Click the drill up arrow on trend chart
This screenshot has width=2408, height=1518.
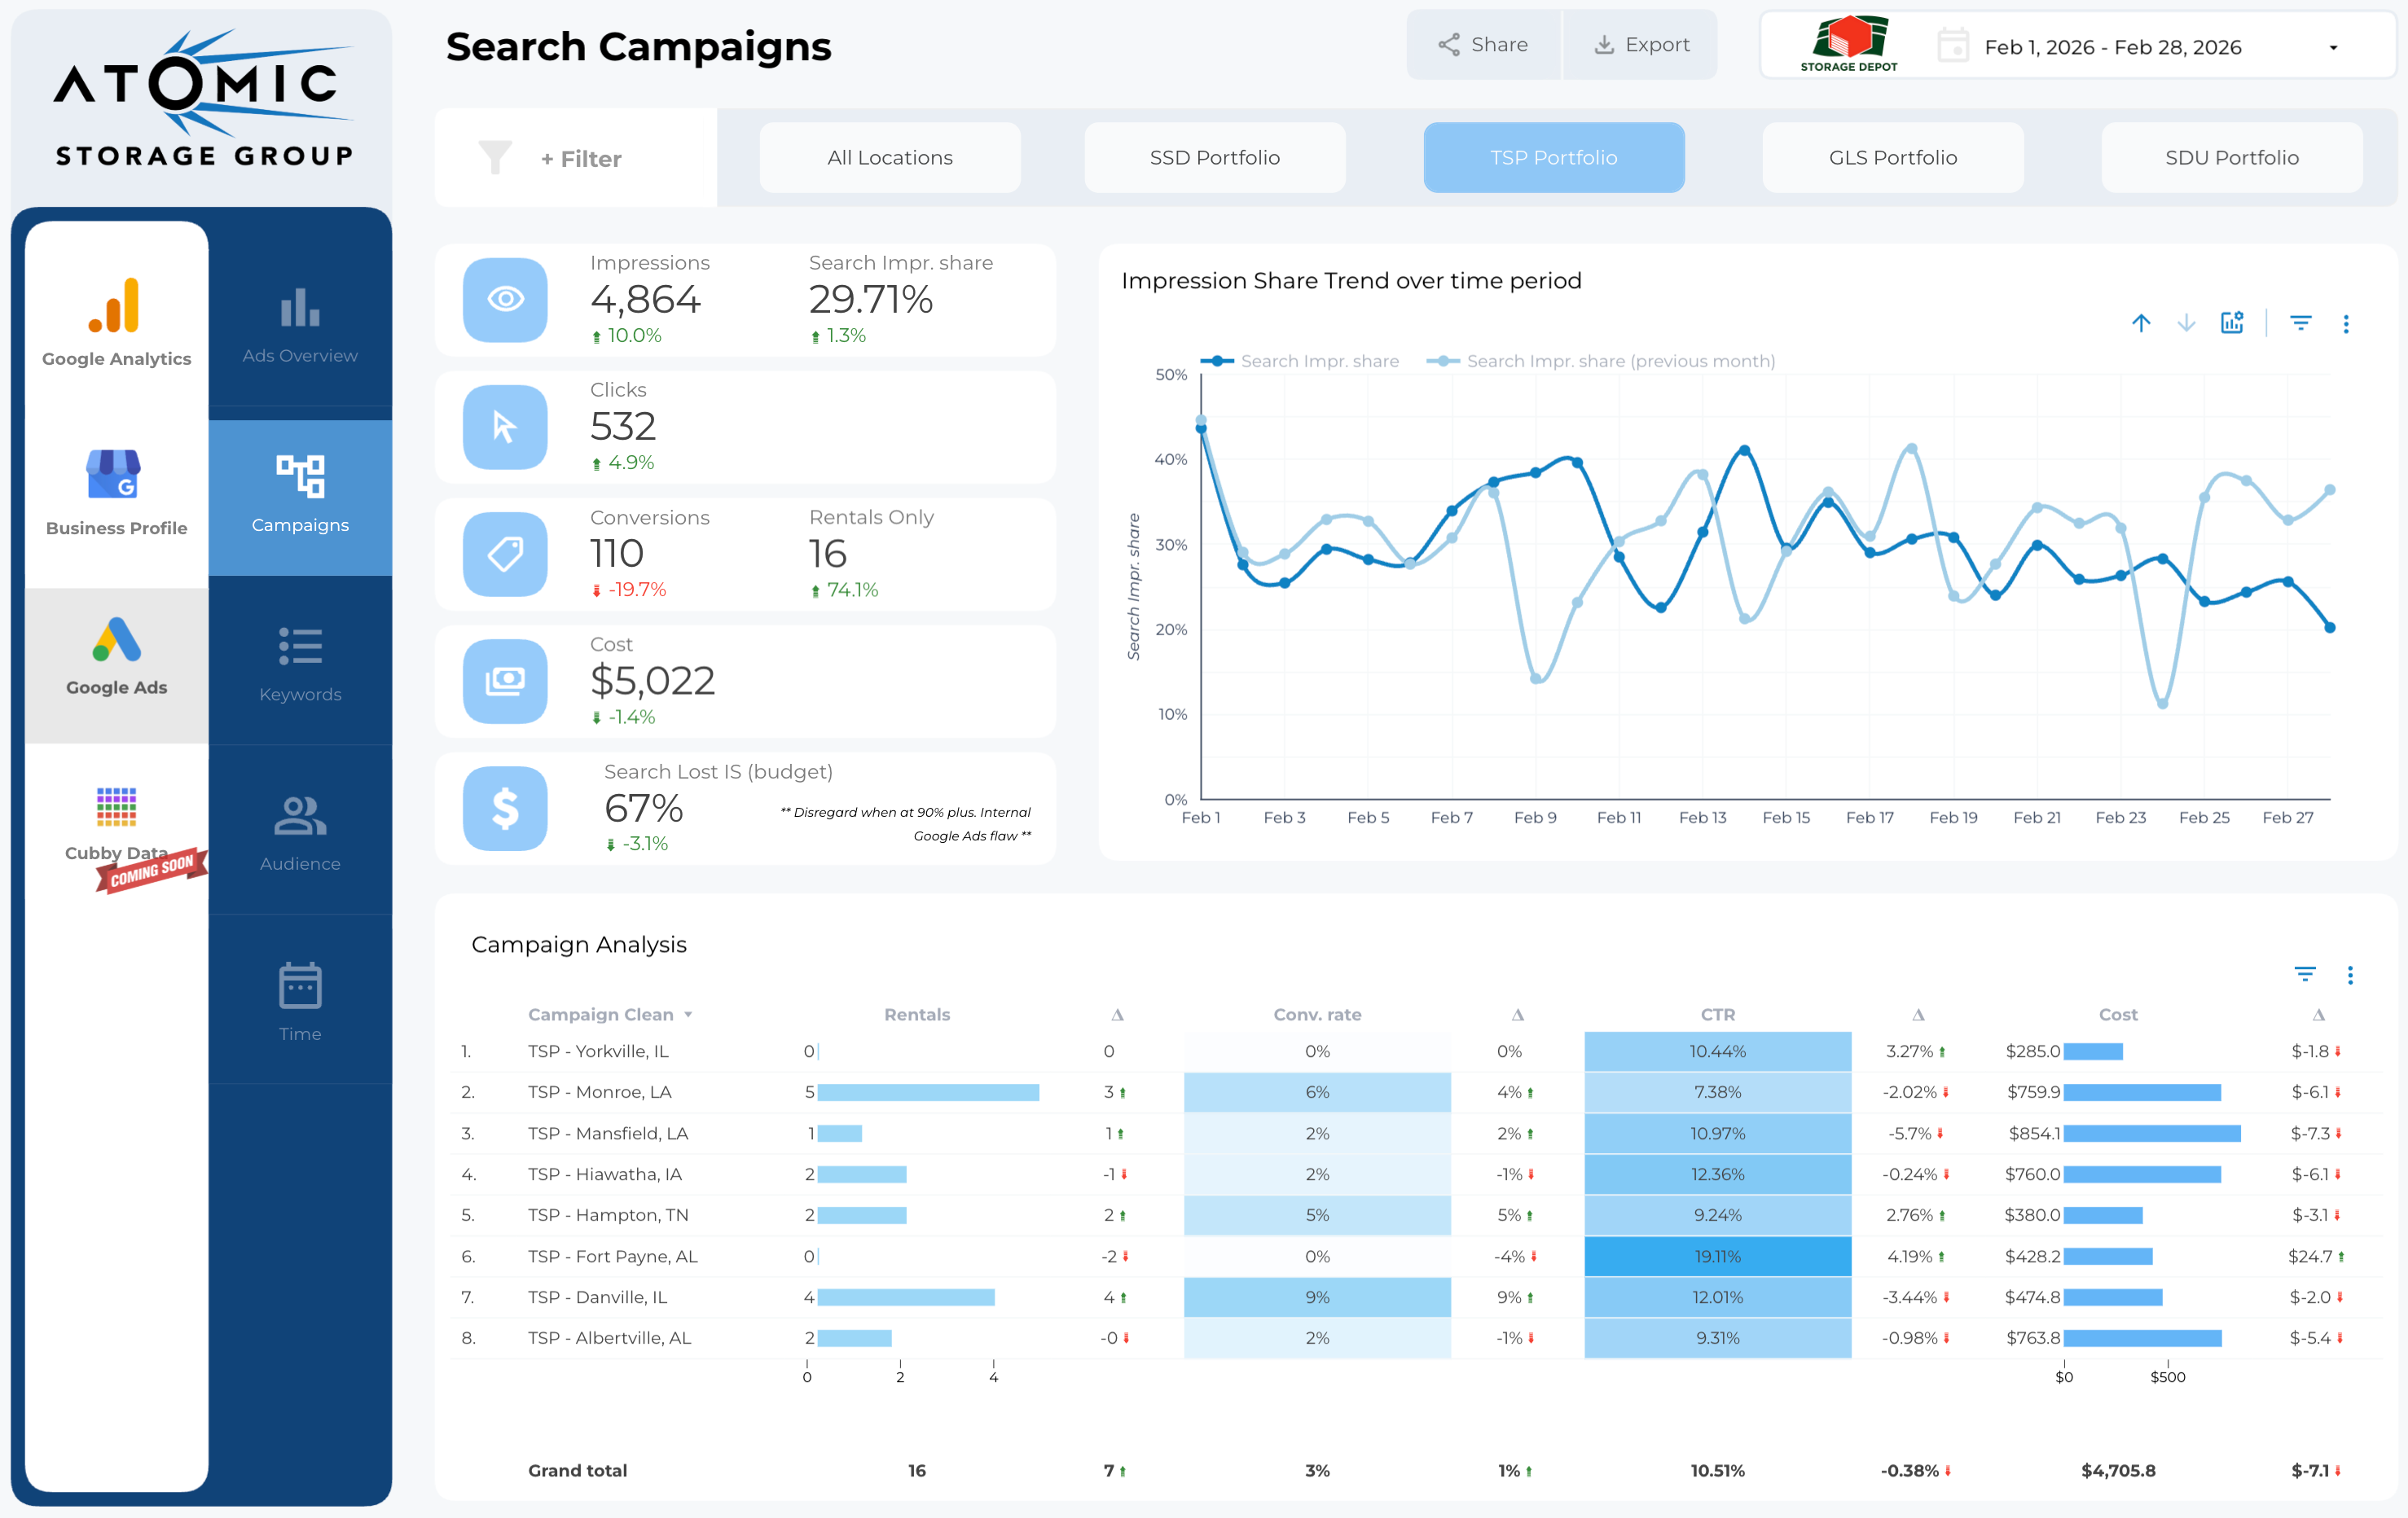[2141, 323]
